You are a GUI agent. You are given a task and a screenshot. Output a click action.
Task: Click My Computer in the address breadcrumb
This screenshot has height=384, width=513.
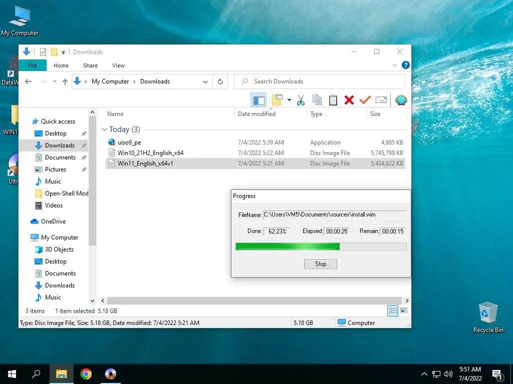110,81
